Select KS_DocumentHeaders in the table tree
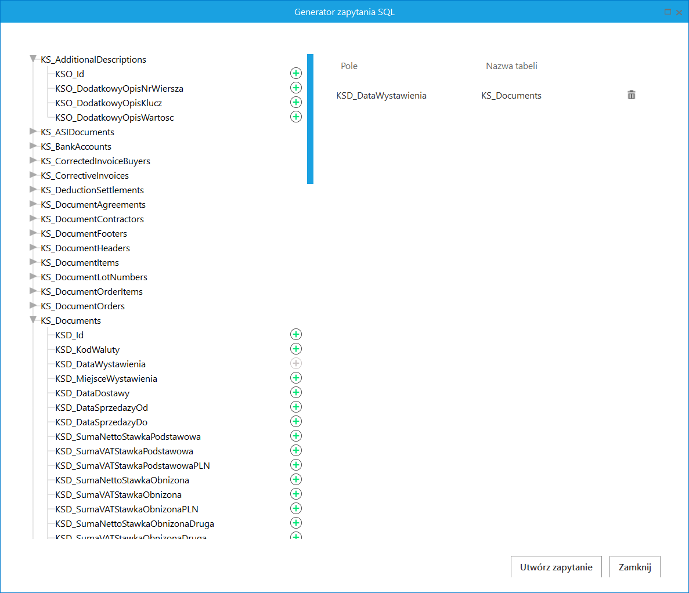The image size is (689, 593). (x=85, y=248)
